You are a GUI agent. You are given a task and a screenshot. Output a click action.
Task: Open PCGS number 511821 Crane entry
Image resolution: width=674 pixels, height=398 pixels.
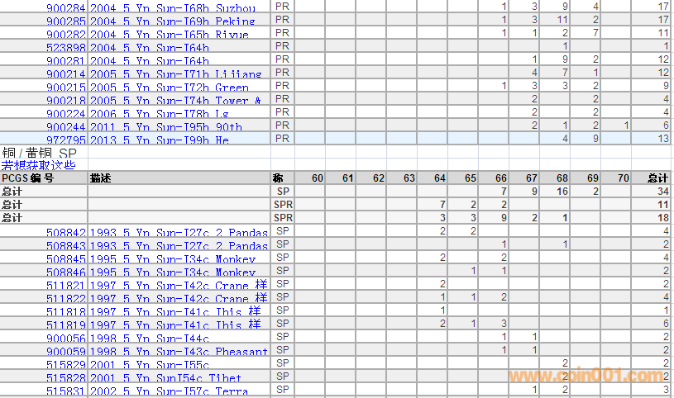pyautogui.click(x=65, y=287)
